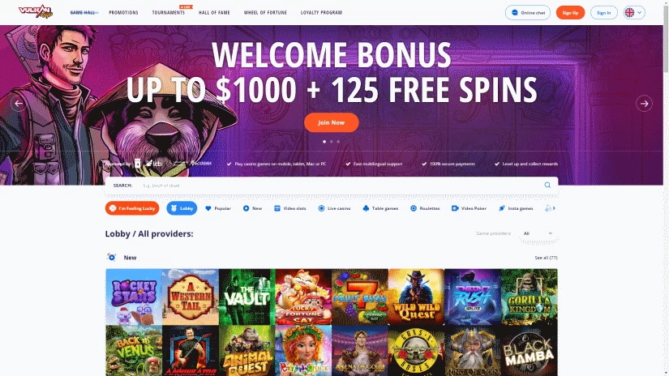Open the Table games category

[x=380, y=208]
